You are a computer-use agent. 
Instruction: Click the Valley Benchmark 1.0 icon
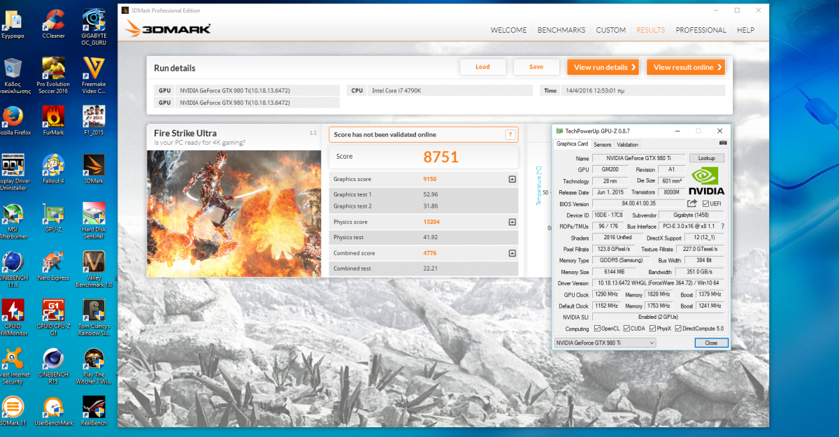94,270
